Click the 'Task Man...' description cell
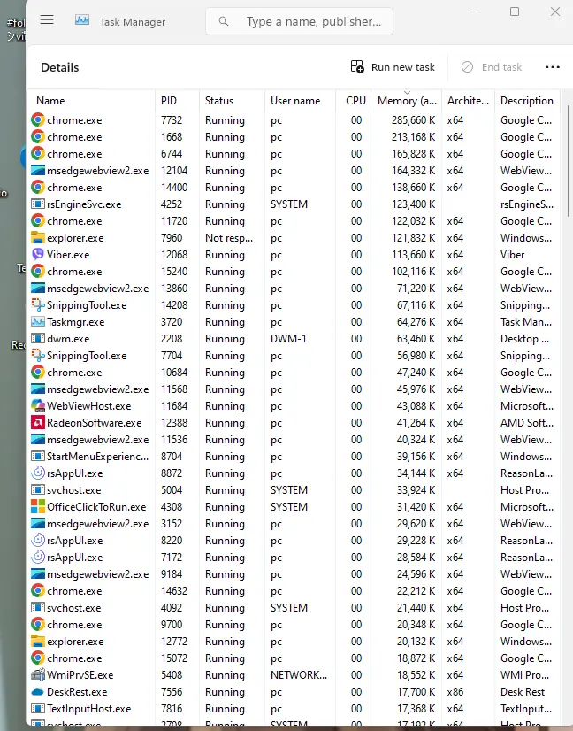 tap(526, 321)
